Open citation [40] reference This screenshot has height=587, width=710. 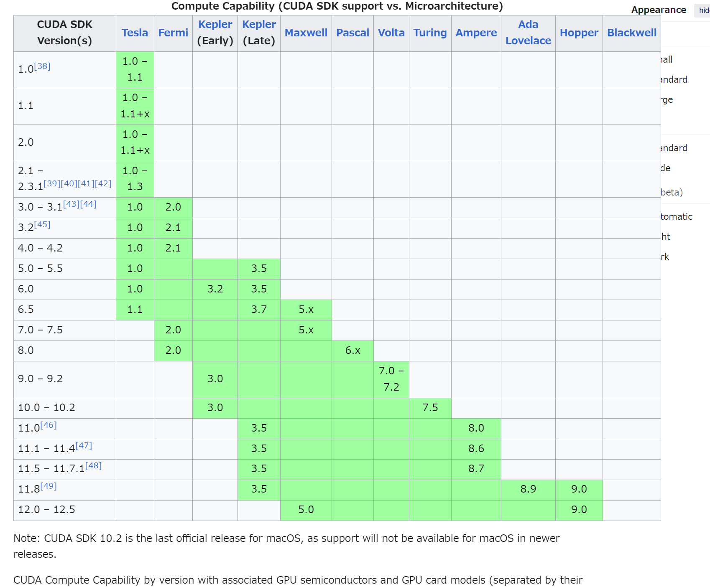(69, 183)
